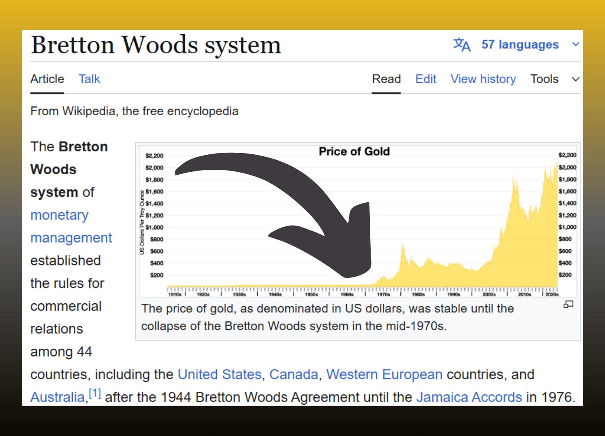Viewport: 605px width, 436px height.
Task: Jump to citation reference [1]
Action: click(95, 393)
